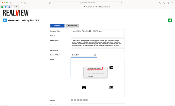This screenshot has width=175, height=106.
Task: Click the 'Bilder' label
Action: [x=52, y=59]
